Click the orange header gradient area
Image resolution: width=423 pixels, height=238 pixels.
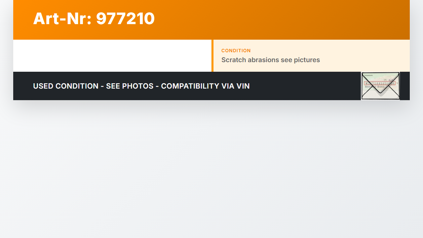coord(281,20)
